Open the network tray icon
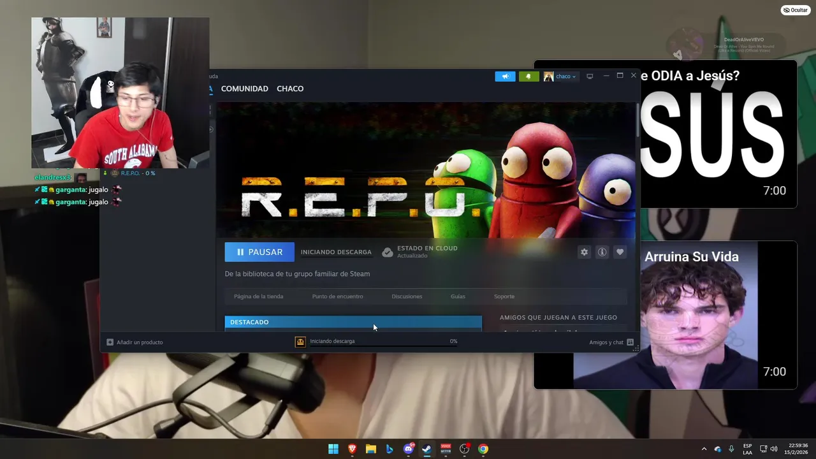 pyautogui.click(x=764, y=449)
